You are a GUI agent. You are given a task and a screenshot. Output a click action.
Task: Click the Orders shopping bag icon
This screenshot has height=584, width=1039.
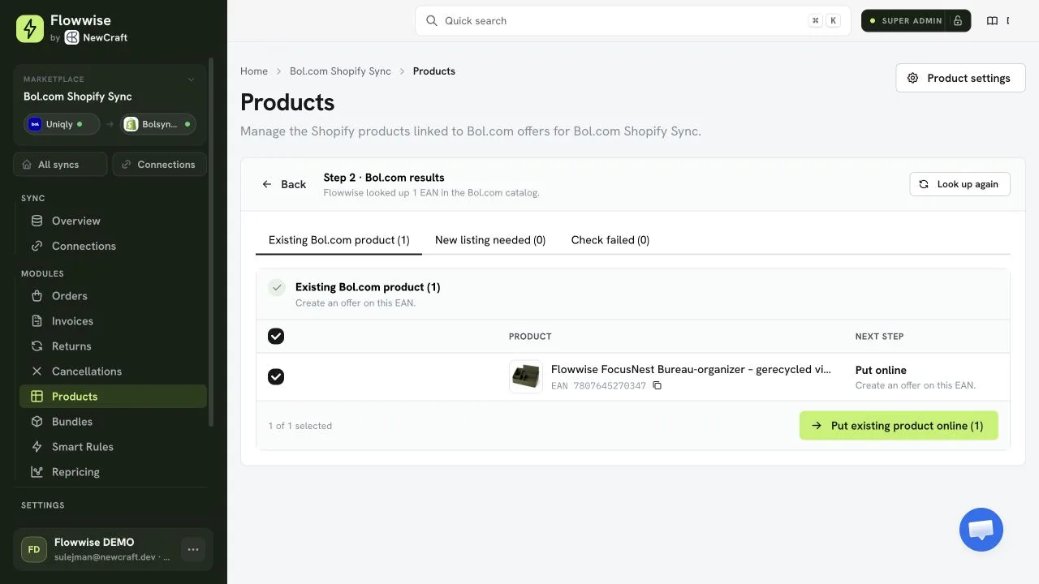coord(37,296)
